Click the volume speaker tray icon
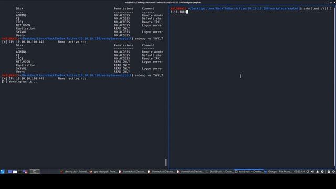 [312, 172]
